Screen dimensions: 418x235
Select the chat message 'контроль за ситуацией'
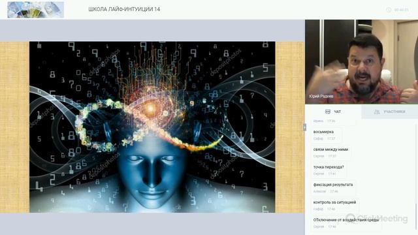334,202
